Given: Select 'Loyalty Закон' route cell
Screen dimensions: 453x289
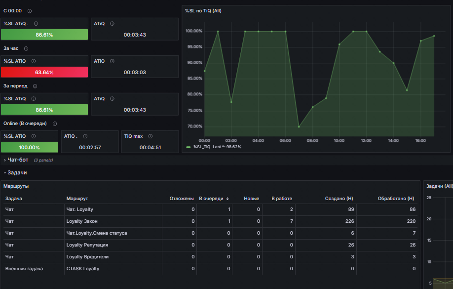Looking at the screenshot, I should coord(113,221).
